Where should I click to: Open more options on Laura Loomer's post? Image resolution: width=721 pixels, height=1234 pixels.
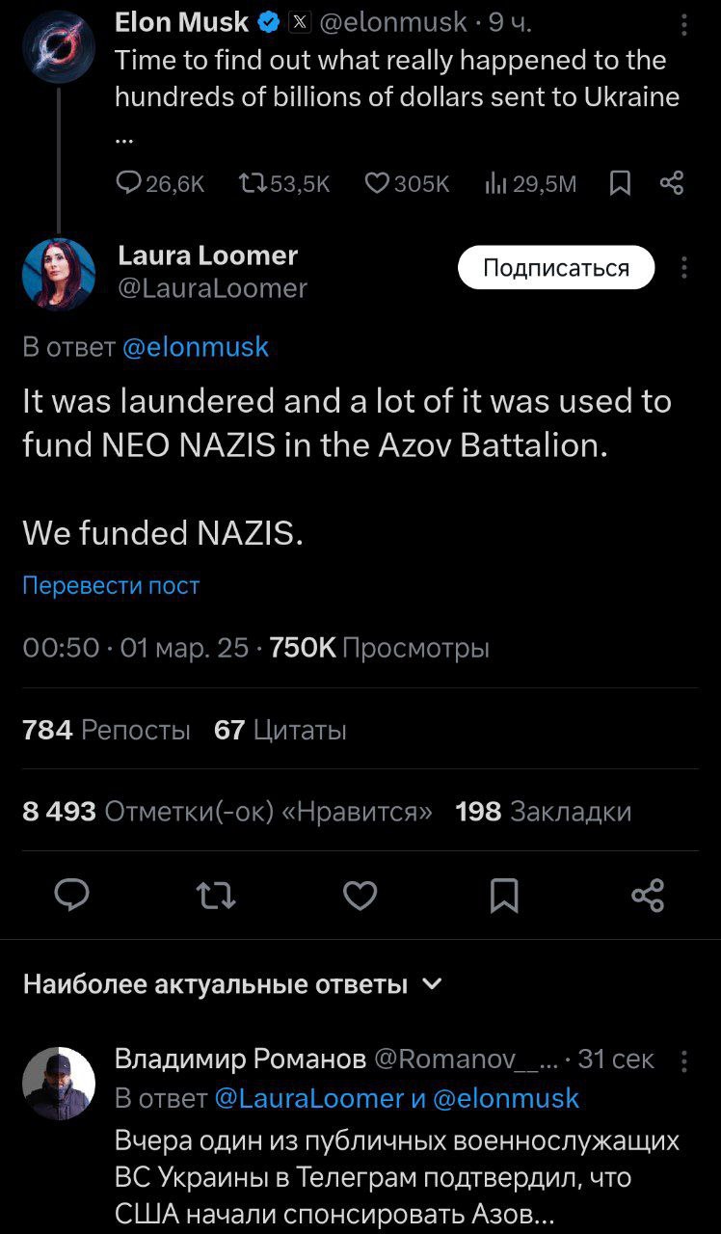click(x=684, y=268)
